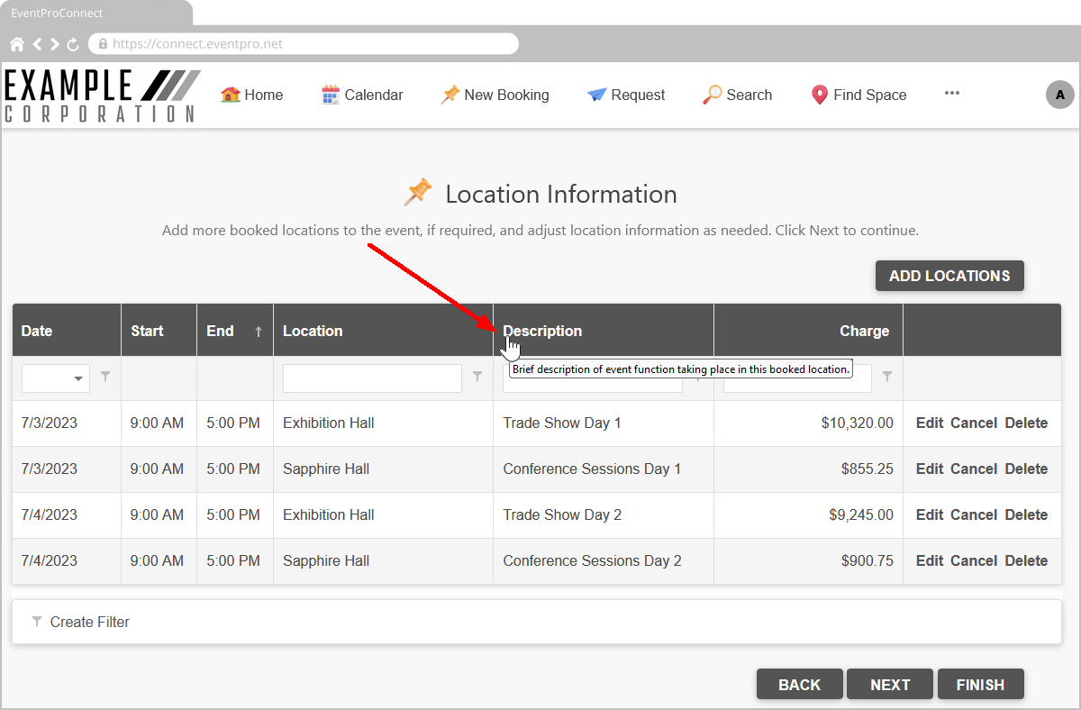Delete the Trade Show Day 2 row
The height and width of the screenshot is (710, 1081).
coord(1026,514)
